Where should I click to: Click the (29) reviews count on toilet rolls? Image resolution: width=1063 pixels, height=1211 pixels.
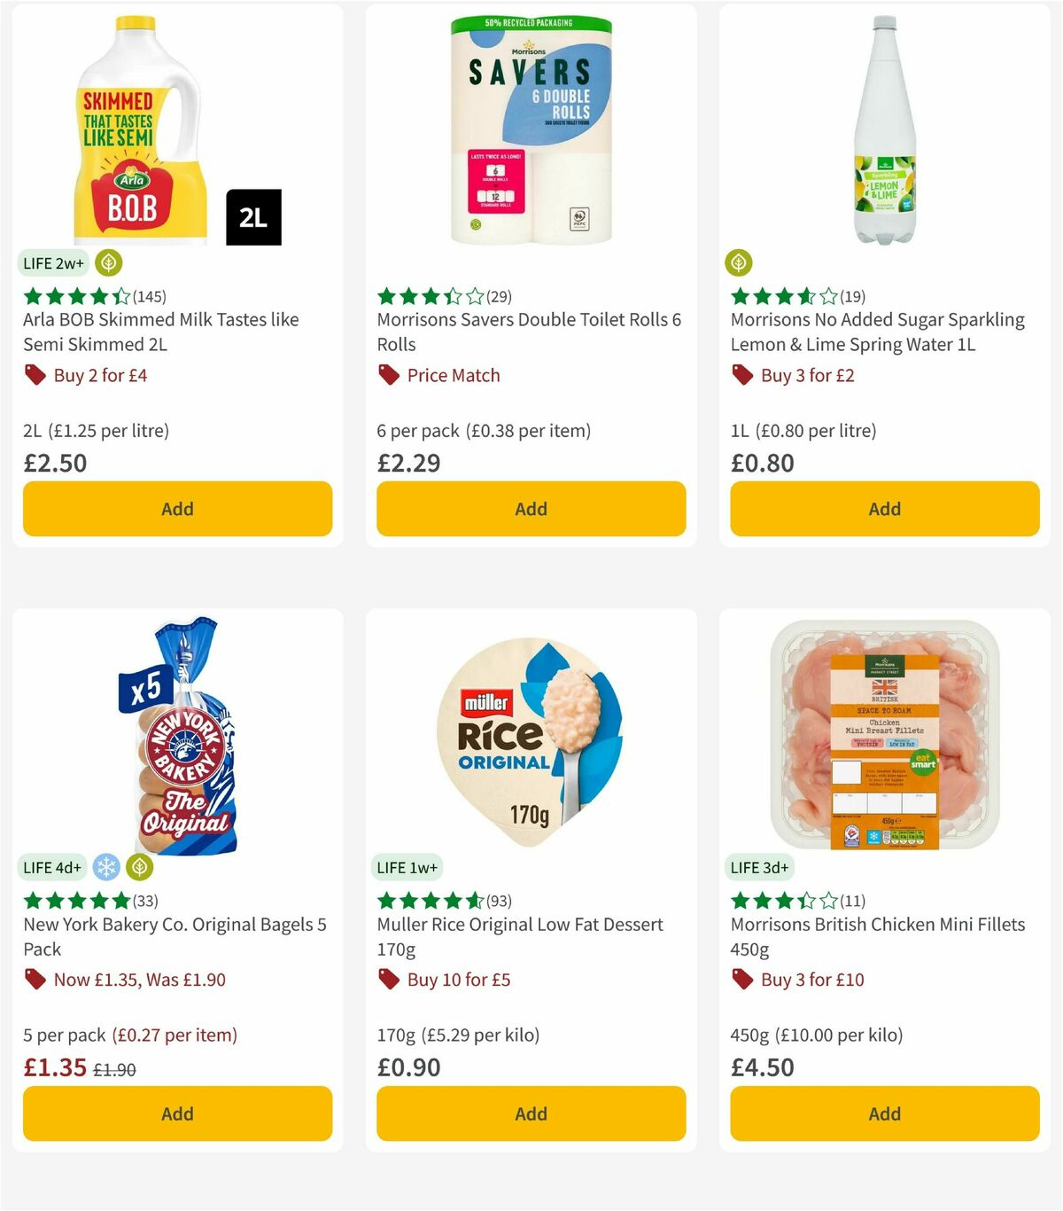500,298
